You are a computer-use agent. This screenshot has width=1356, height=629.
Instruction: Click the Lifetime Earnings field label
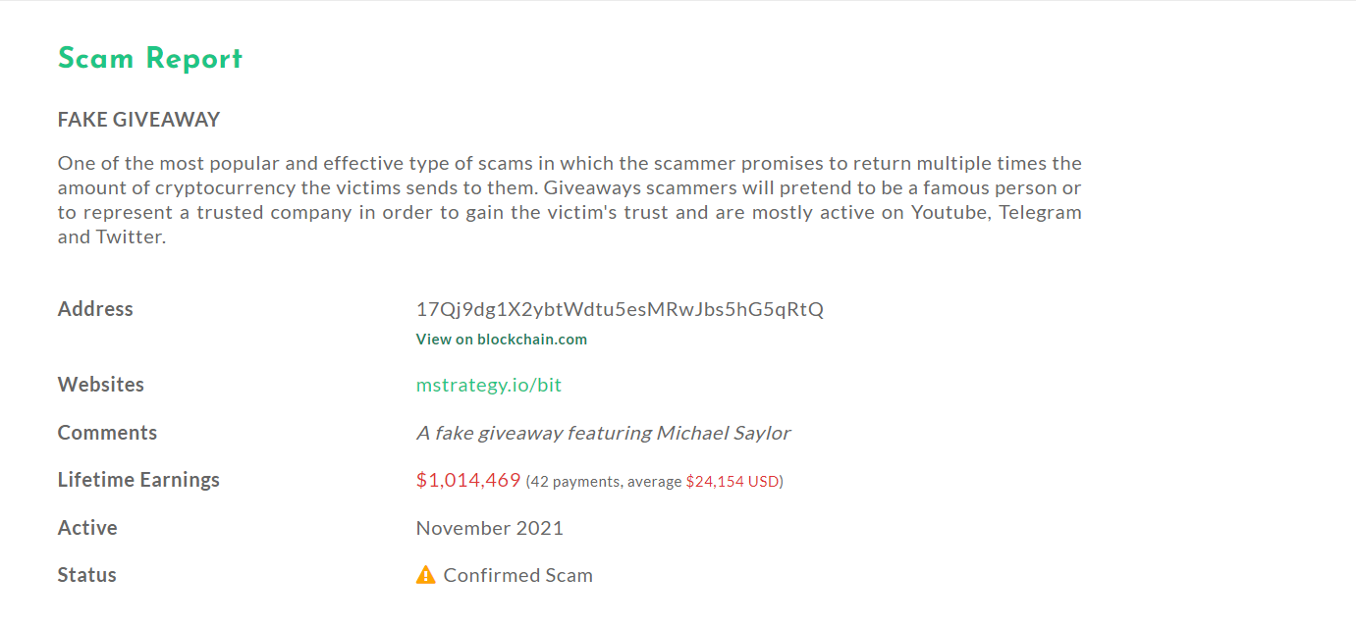pos(138,480)
